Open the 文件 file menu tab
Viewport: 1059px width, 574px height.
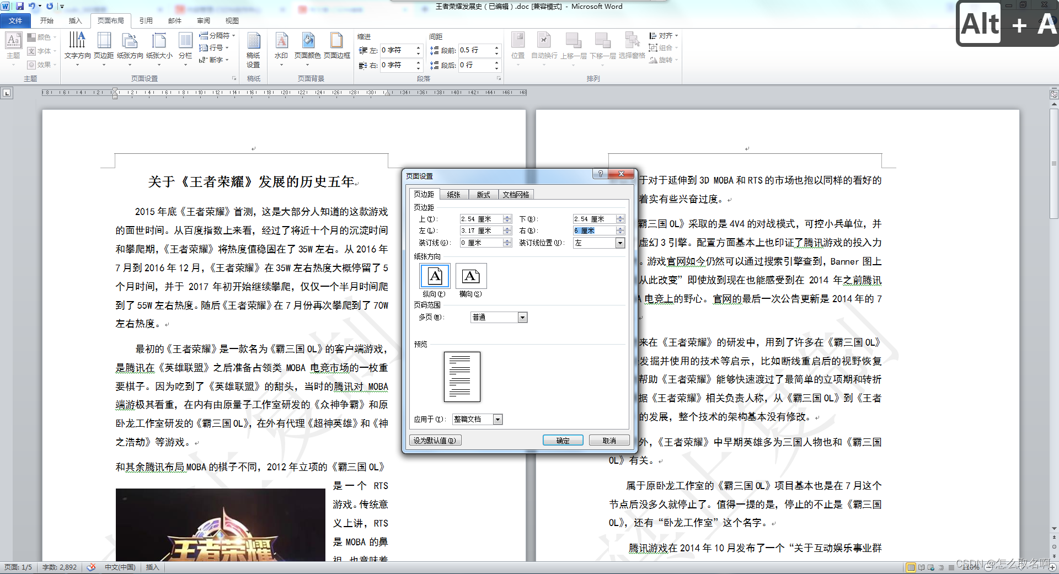coord(15,21)
